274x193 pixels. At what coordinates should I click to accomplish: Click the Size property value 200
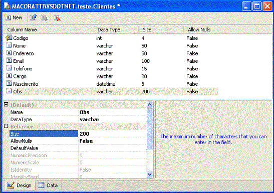112,134
